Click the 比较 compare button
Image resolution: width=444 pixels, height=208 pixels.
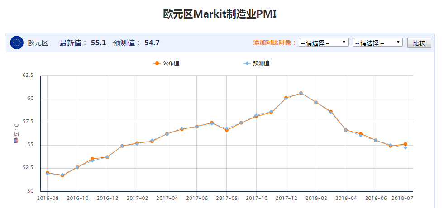(419, 43)
